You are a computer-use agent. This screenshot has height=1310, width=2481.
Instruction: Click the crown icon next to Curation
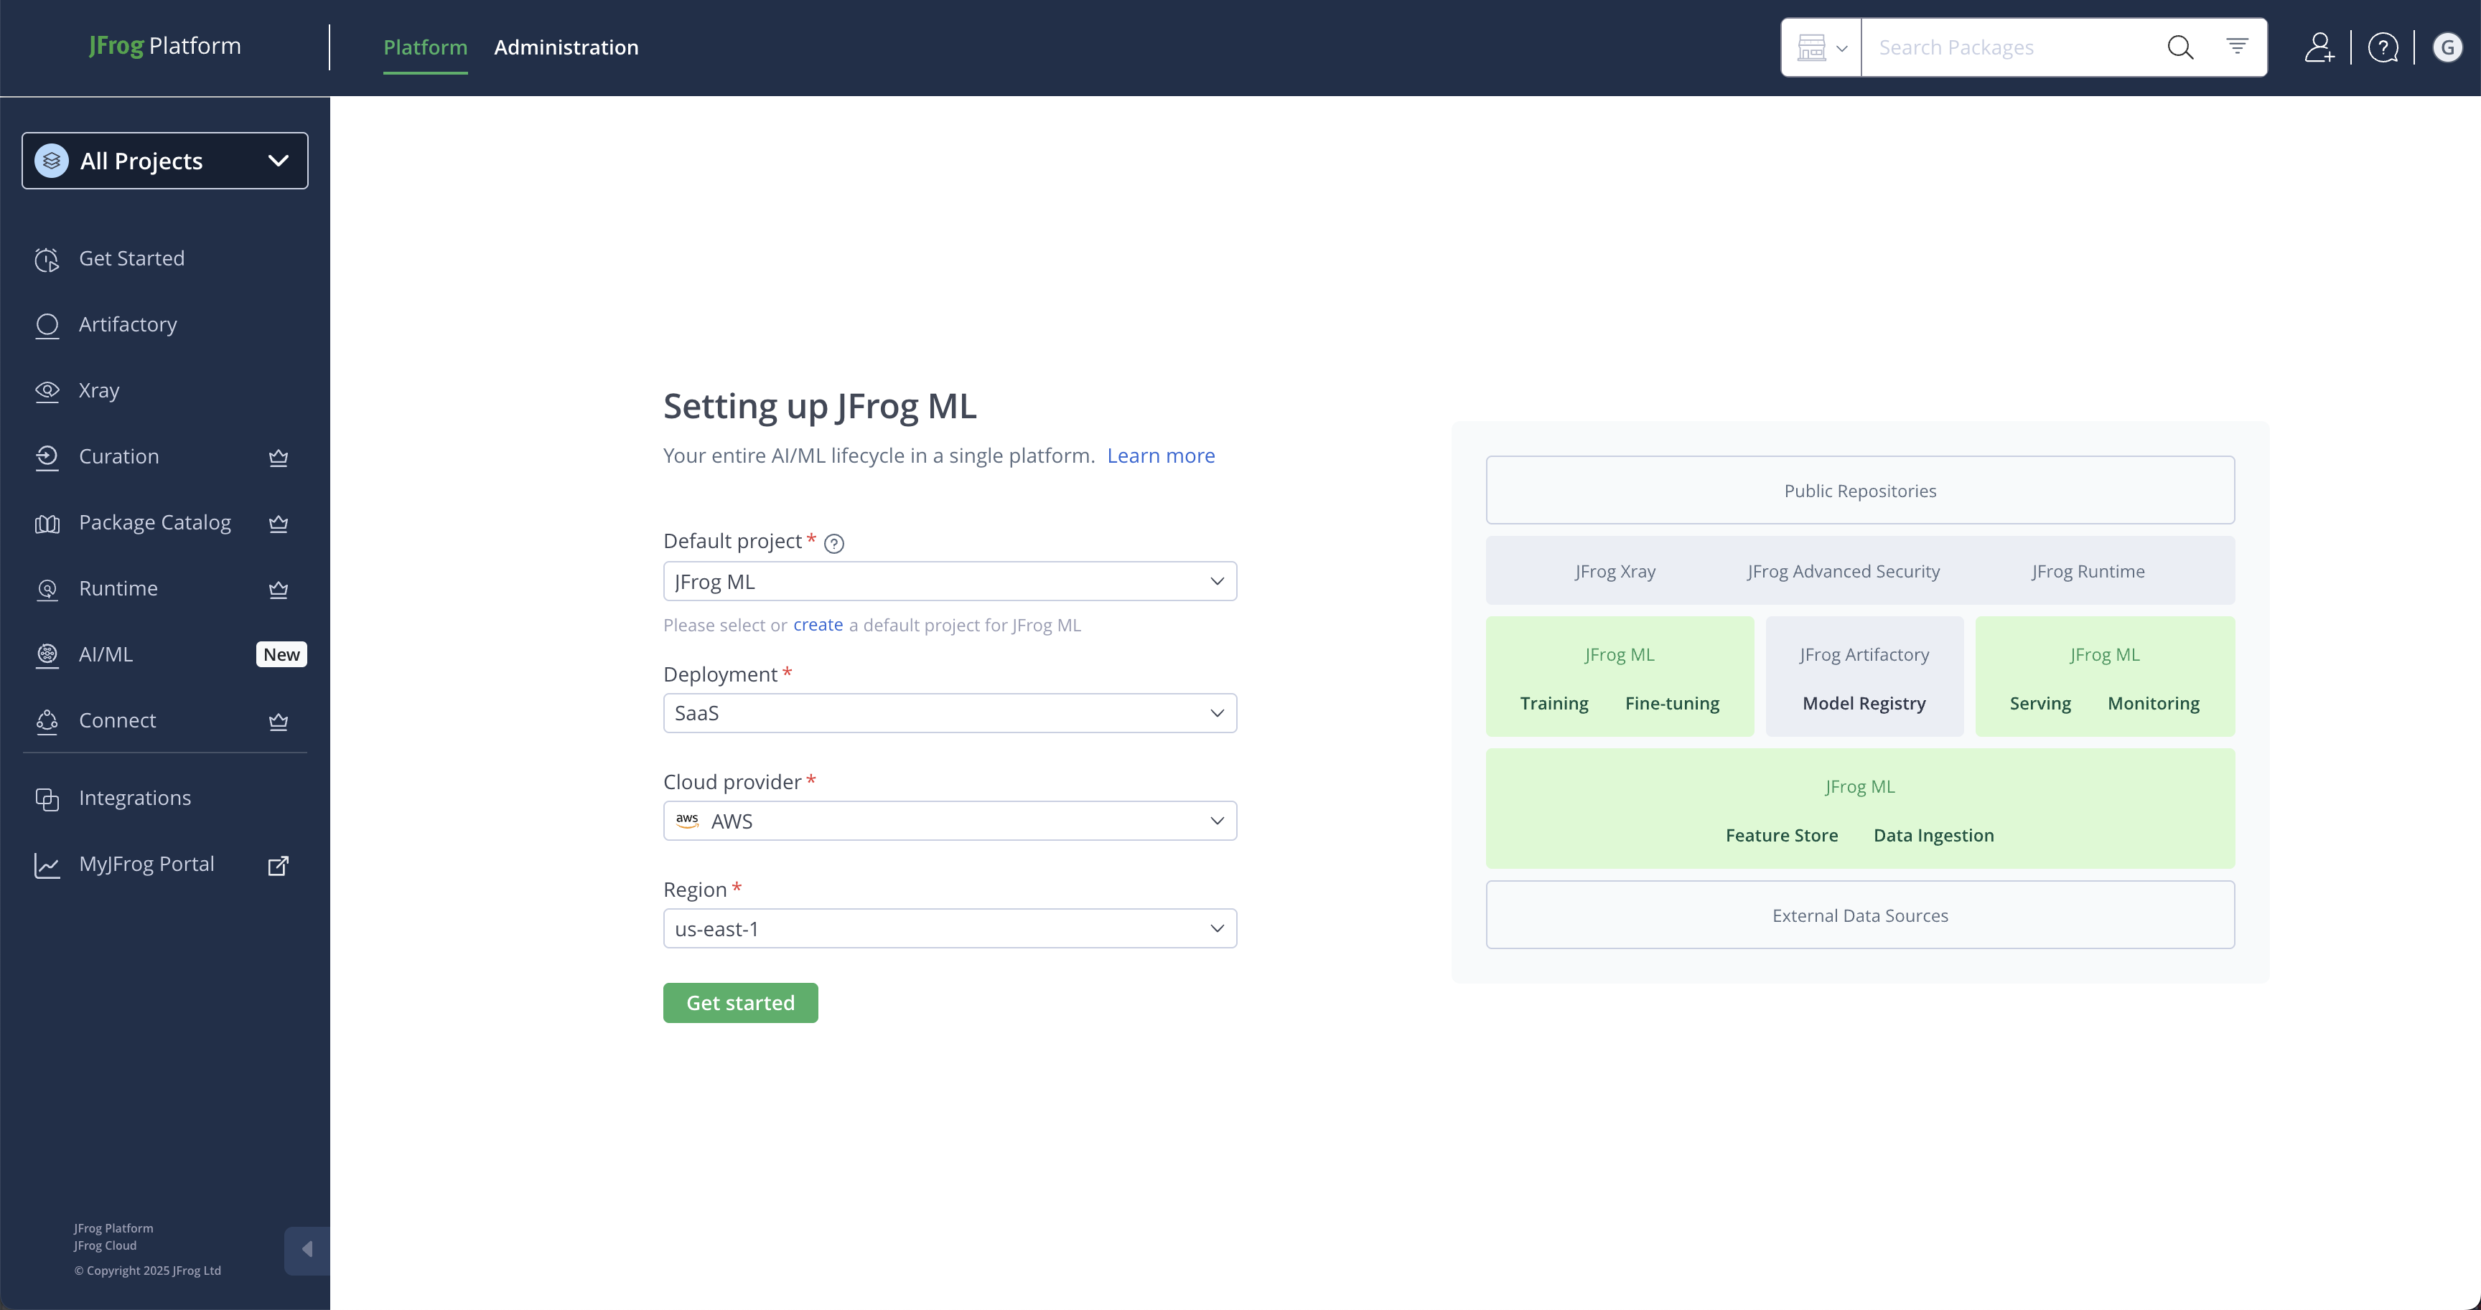pos(279,457)
